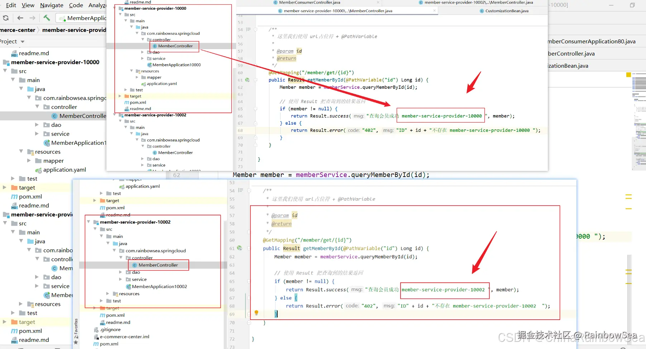646x349 pixels.
Task: Open the Code menu
Action: pyautogui.click(x=76, y=5)
